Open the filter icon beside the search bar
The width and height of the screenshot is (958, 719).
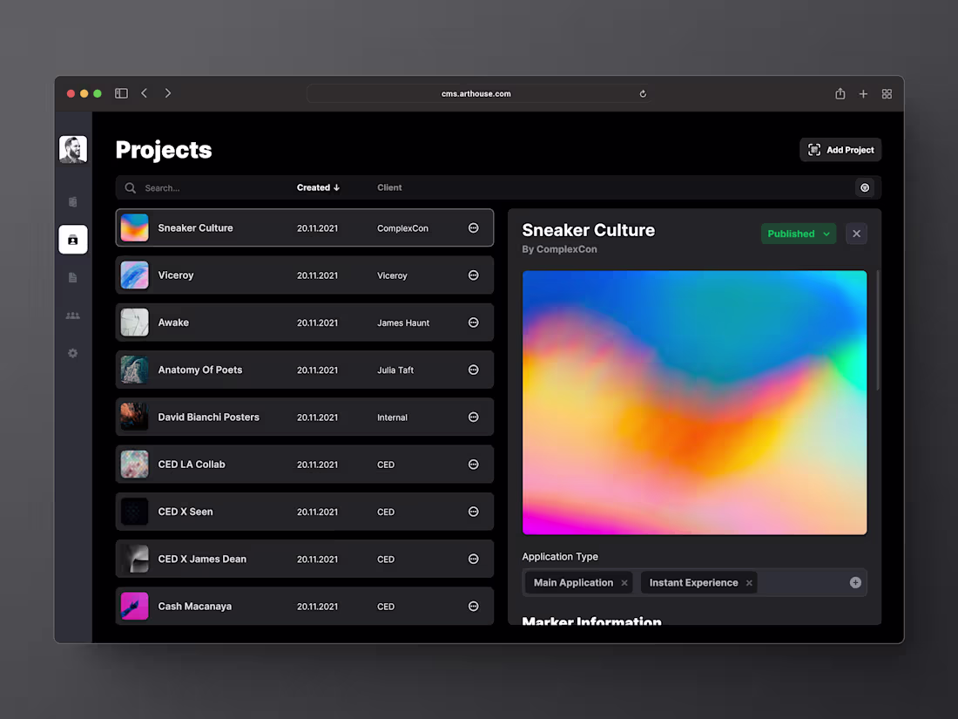point(864,187)
